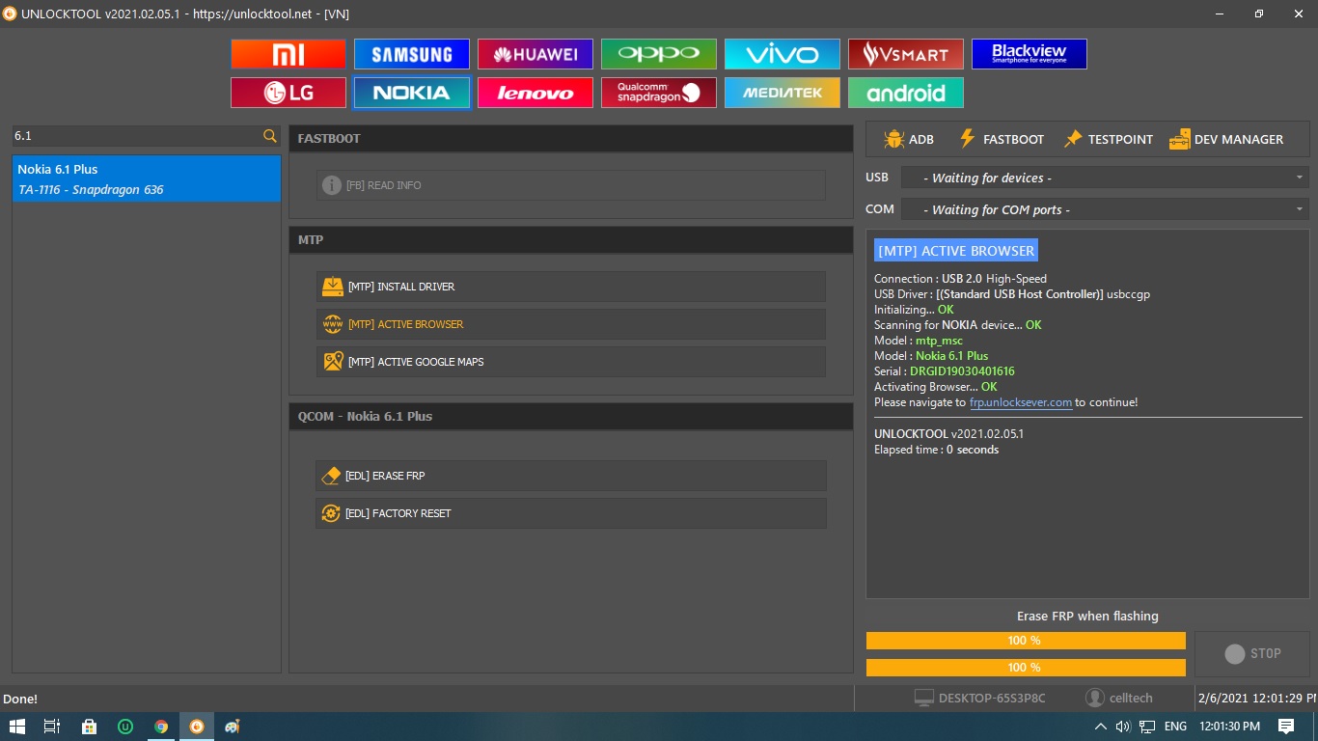This screenshot has width=1318, height=741.
Task: Click the Done! status message
Action: 20,699
